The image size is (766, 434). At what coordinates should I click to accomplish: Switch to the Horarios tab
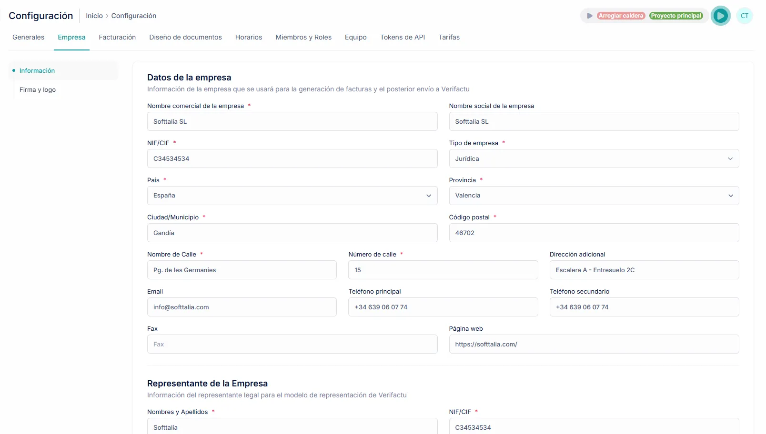pos(248,37)
